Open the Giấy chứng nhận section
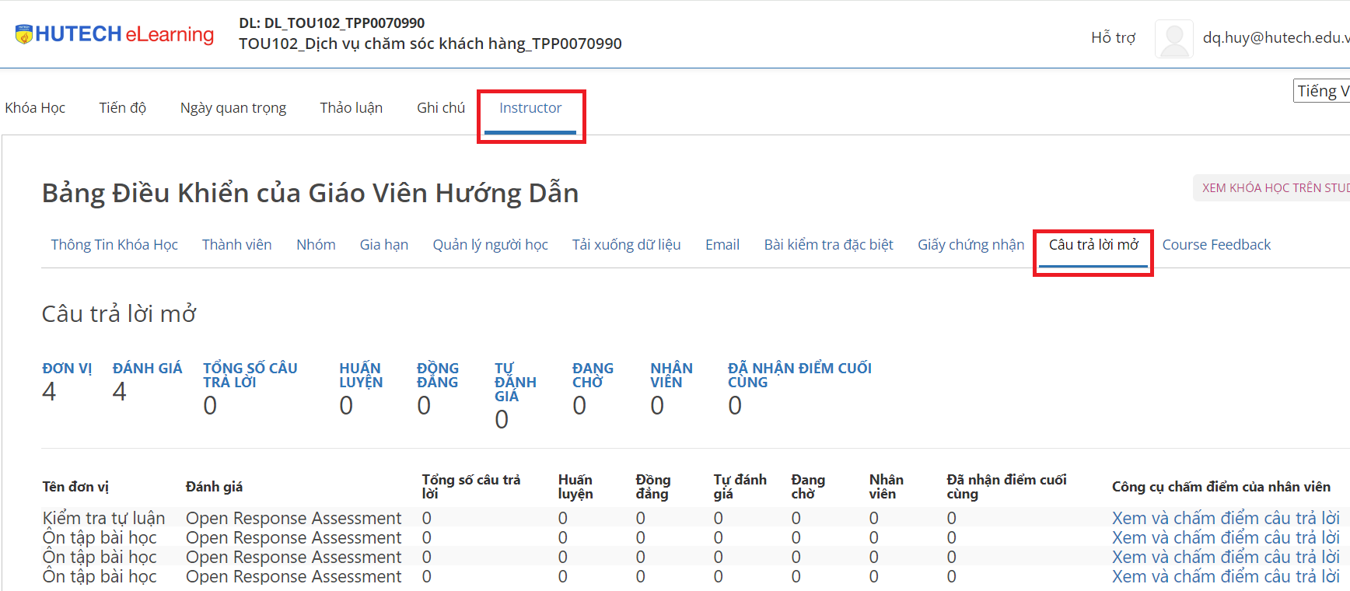 (x=971, y=245)
